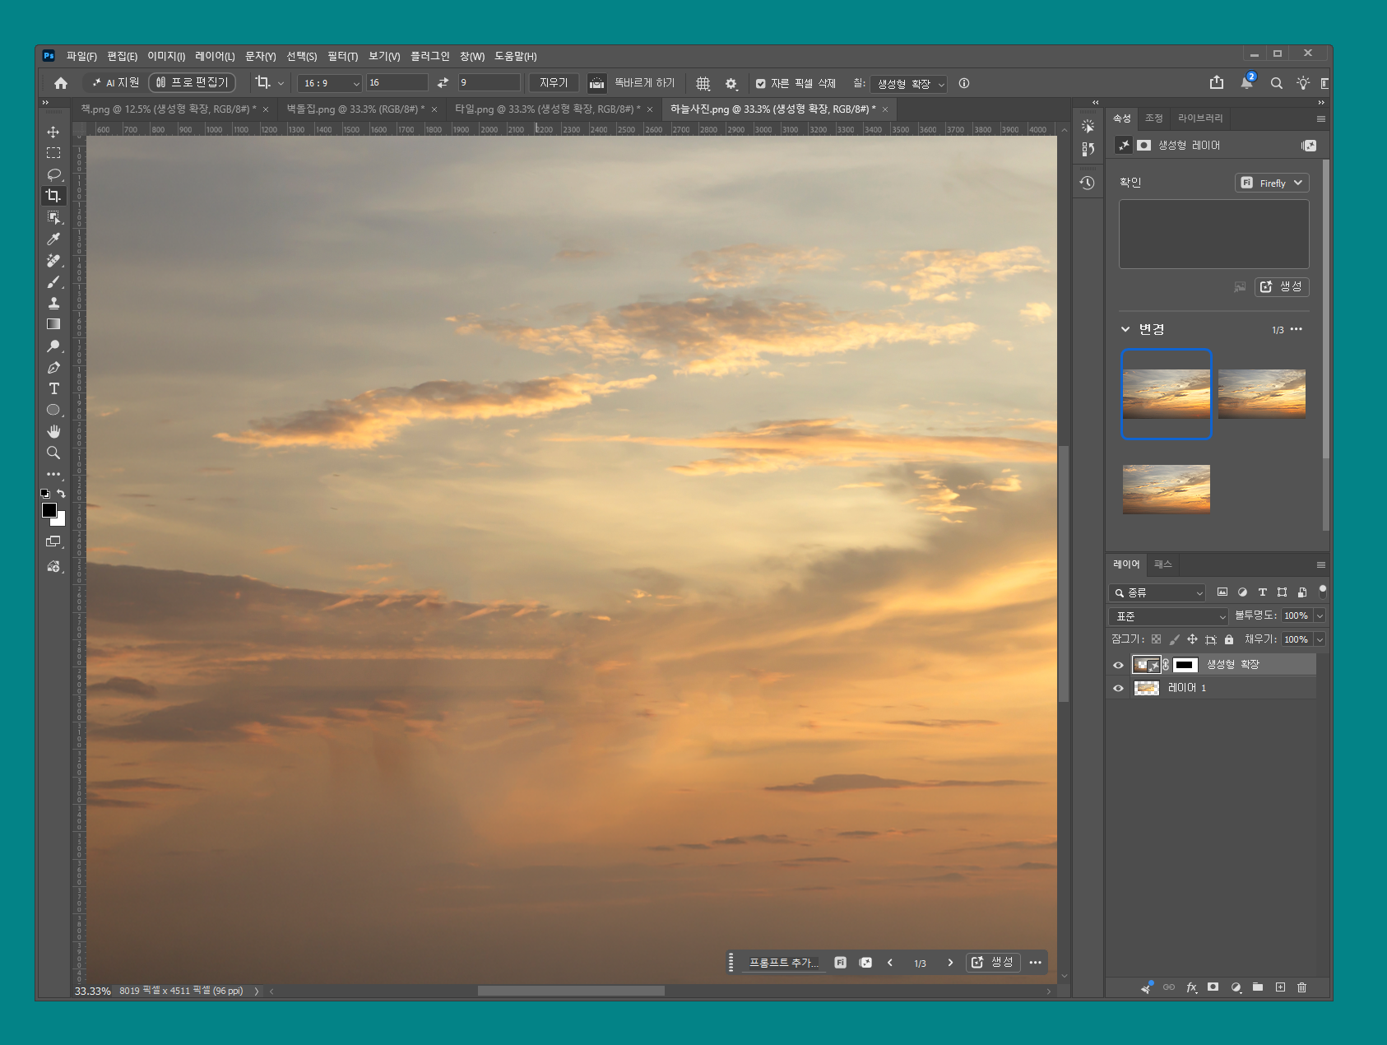The height and width of the screenshot is (1045, 1387).
Task: Click 프롬프트 추가 in contextual task bar
Action: pos(783,962)
